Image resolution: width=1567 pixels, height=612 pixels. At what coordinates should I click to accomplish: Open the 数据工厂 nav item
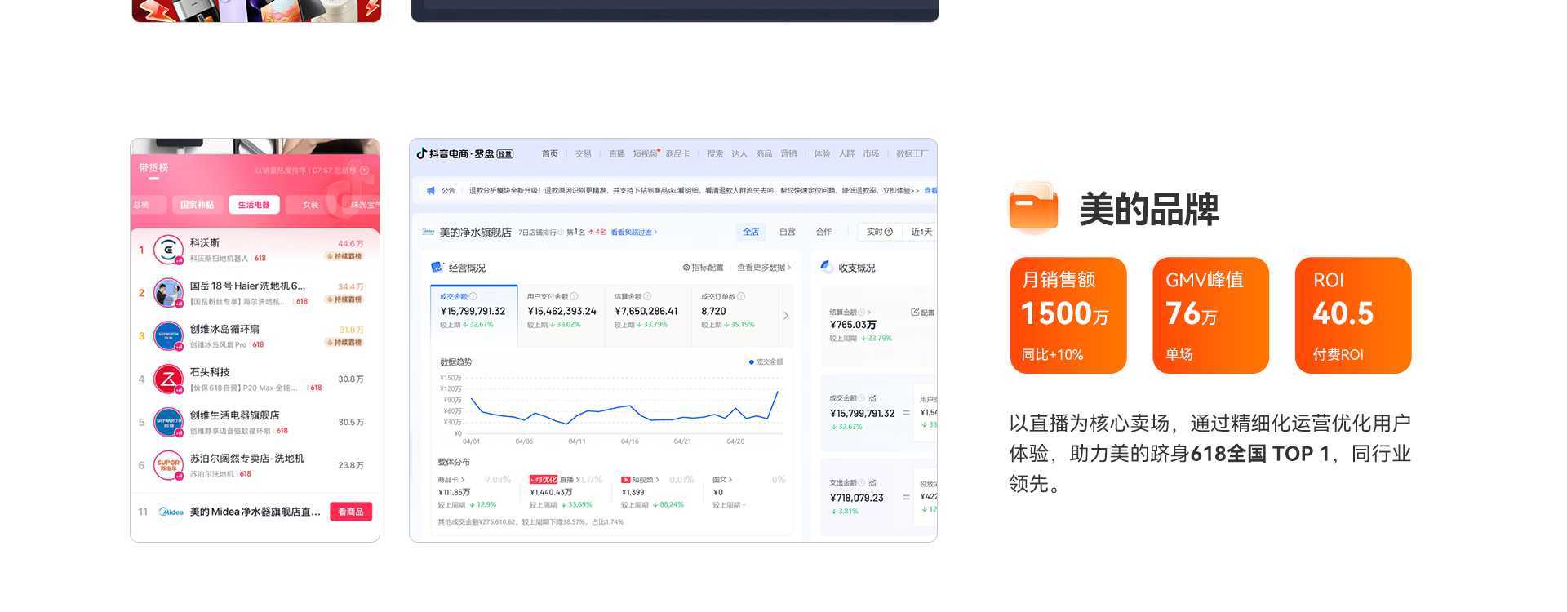click(912, 153)
